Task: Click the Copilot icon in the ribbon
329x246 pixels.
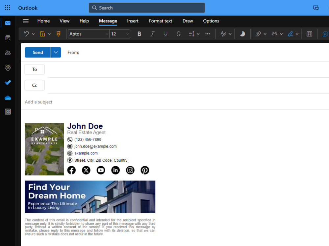Action: coord(325,34)
